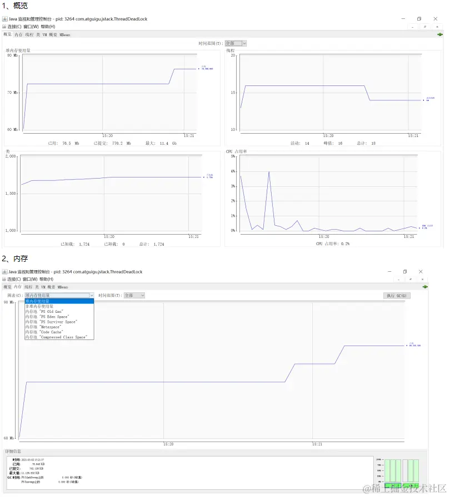Screen dimensions: 450x497
Task: Switch to 线程 tab in lower window
Action: click(x=28, y=287)
